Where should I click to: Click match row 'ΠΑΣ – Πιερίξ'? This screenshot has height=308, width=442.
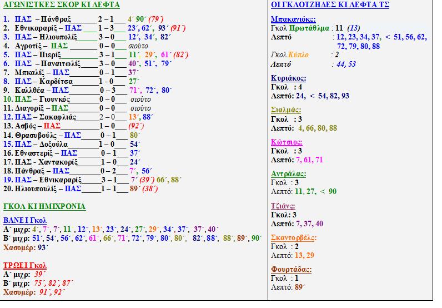(96, 55)
